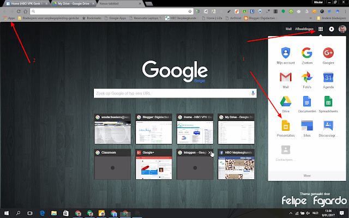Open Reservatie Laptops bookmark

tap(146, 18)
